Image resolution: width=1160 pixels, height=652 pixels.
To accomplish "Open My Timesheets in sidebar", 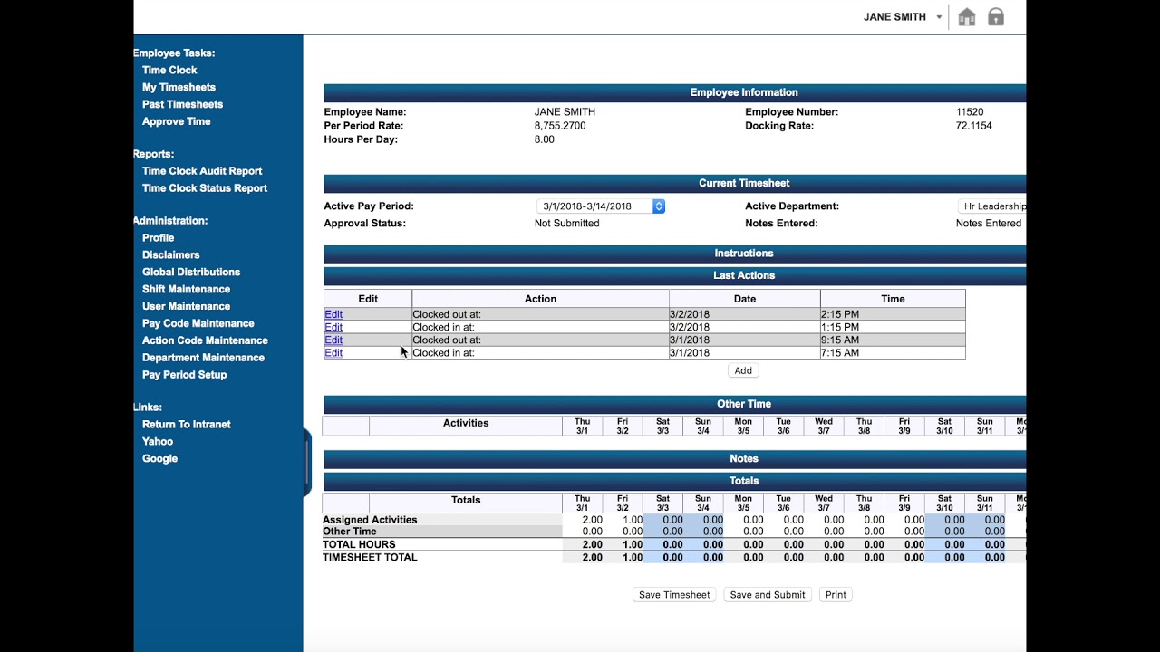I will (179, 87).
